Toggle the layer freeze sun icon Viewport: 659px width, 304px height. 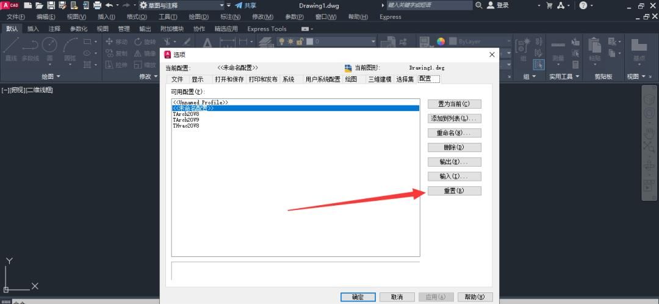[291, 42]
